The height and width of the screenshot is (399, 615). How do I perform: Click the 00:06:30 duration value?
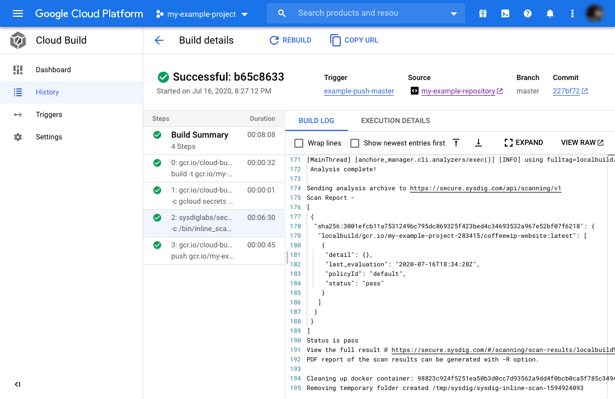point(261,217)
